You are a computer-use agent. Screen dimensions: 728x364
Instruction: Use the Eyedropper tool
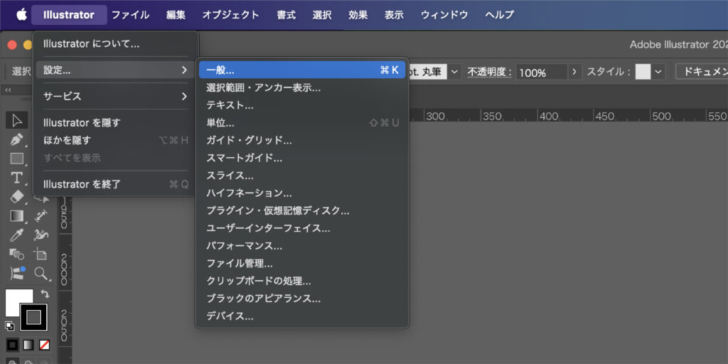(x=17, y=235)
